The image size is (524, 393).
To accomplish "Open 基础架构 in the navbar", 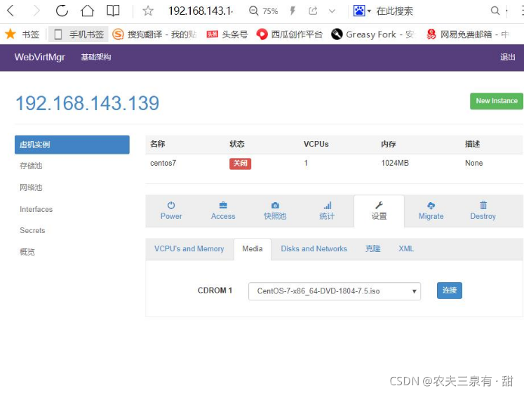I will 96,57.
